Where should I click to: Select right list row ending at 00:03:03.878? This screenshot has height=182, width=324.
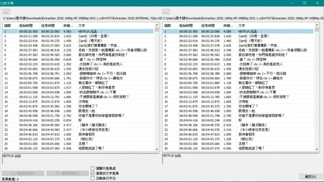tap(238, 88)
